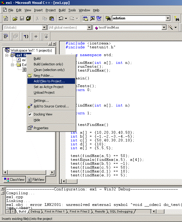Toggle the Workspace window icon
Viewport: 182px width, 222px height.
click(85, 18)
